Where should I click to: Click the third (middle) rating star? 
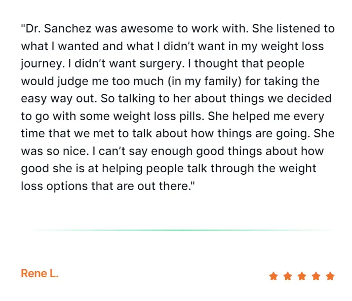tap(302, 276)
